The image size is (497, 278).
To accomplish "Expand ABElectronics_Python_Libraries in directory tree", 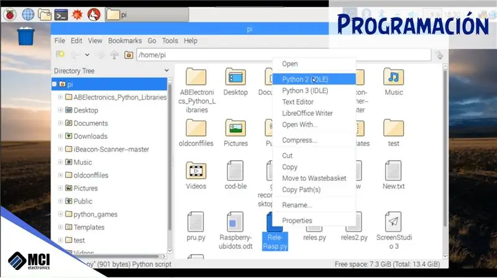I will tap(60, 97).
